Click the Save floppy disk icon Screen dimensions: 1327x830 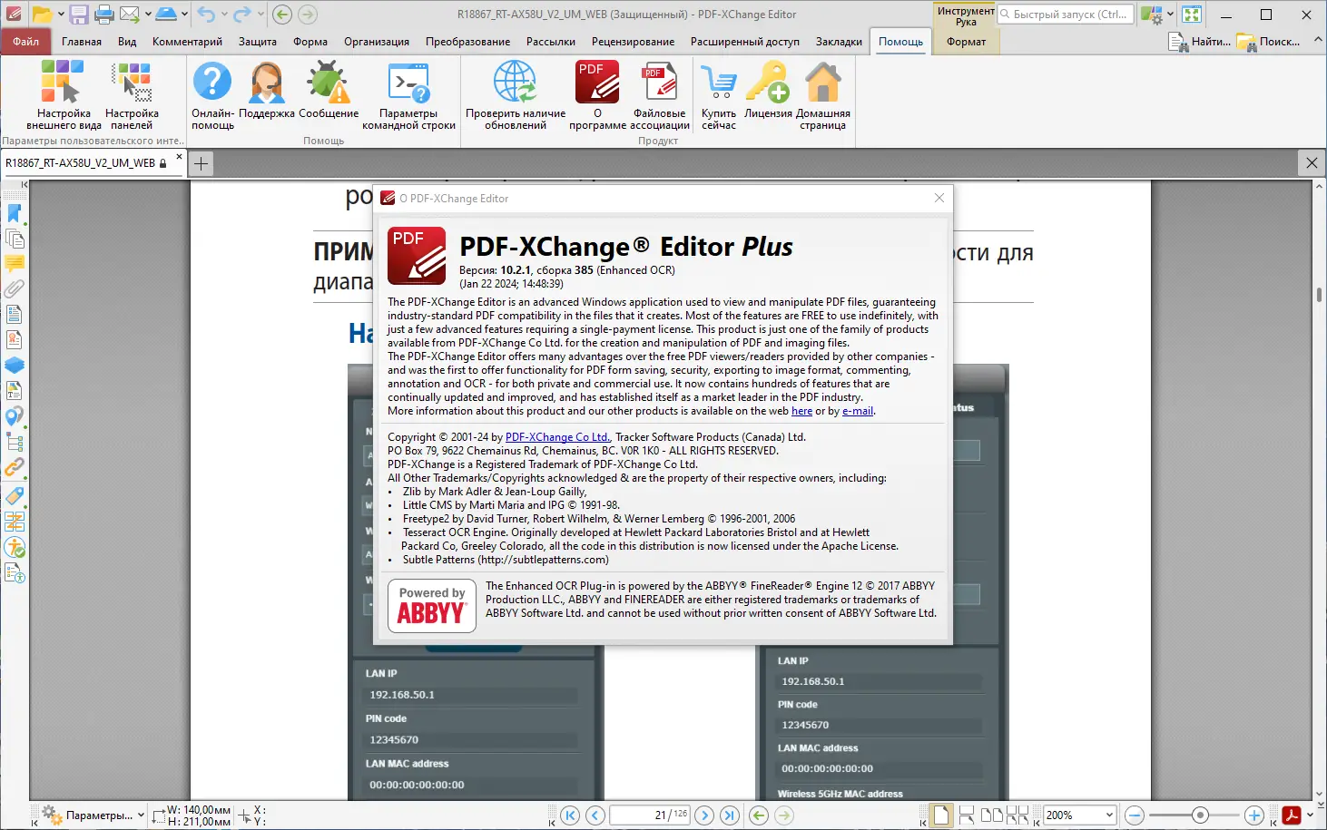coord(79,15)
